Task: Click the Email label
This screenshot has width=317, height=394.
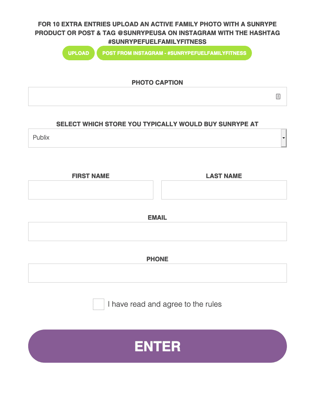Action: (157, 217)
